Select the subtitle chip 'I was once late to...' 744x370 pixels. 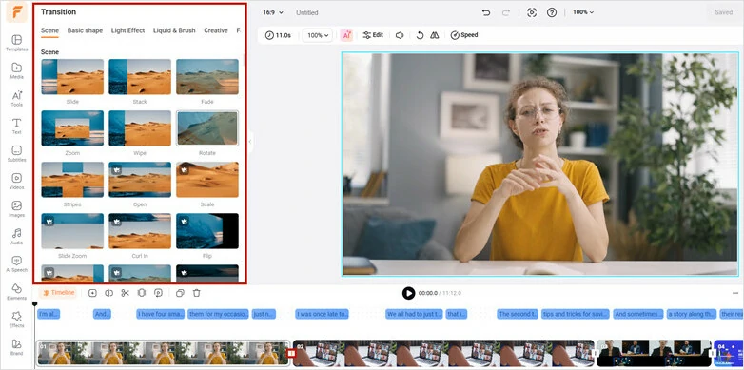click(322, 314)
